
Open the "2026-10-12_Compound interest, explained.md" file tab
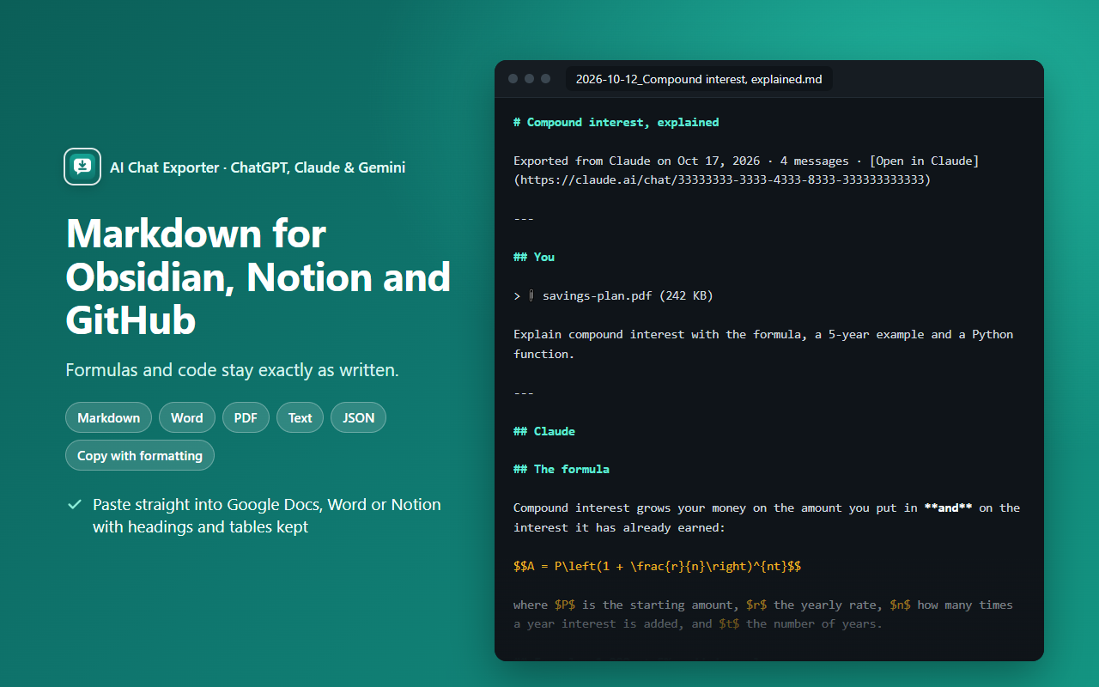[699, 80]
